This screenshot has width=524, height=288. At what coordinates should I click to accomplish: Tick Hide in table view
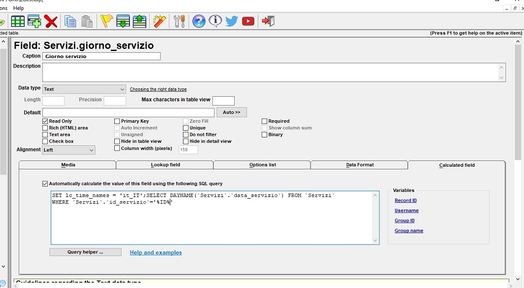[117, 141]
